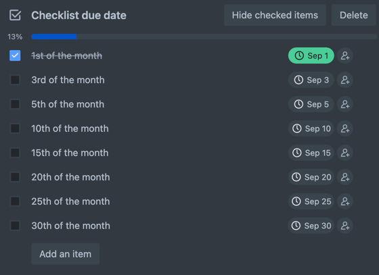
Task: Click the checklist icon beside the title
Action: point(15,15)
